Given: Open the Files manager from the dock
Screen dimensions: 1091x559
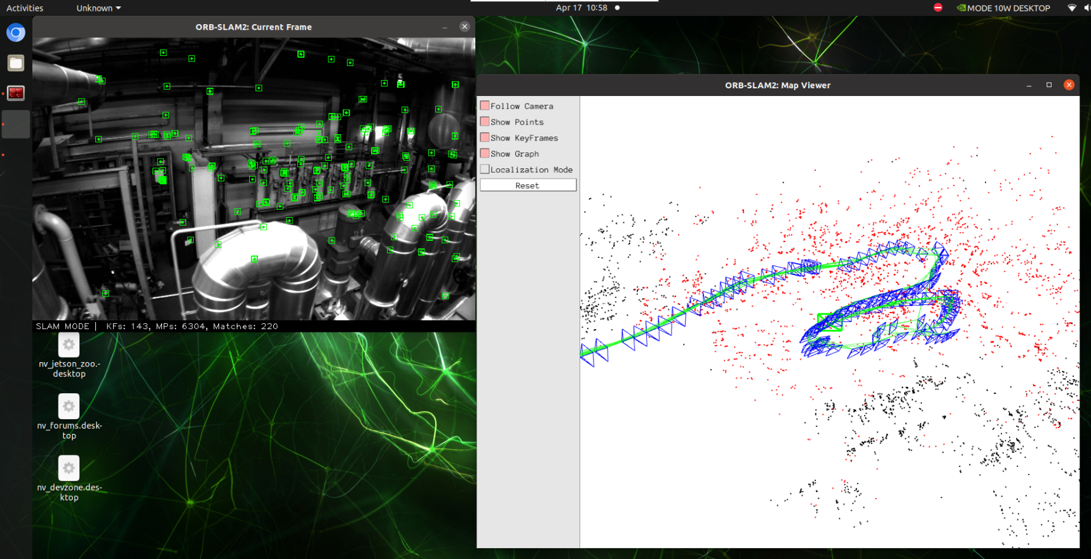Looking at the screenshot, I should 16,63.
